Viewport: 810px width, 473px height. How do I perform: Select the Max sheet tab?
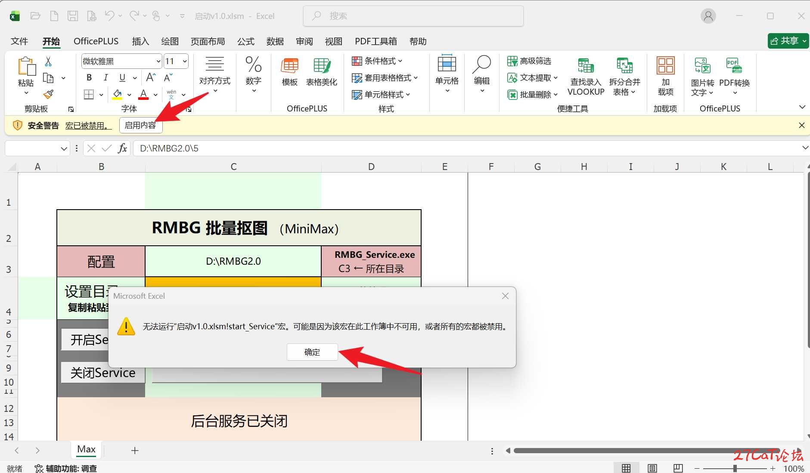click(86, 449)
